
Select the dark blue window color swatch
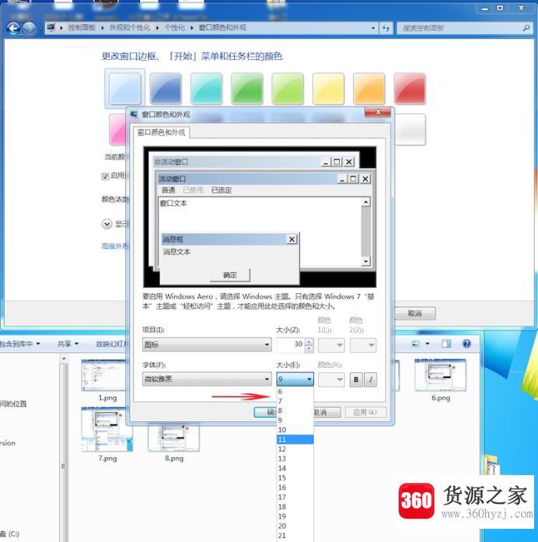click(166, 89)
